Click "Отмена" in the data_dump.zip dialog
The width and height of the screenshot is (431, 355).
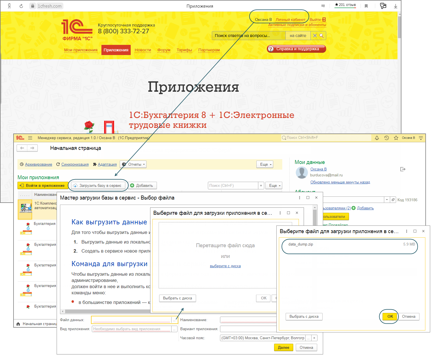click(x=408, y=316)
